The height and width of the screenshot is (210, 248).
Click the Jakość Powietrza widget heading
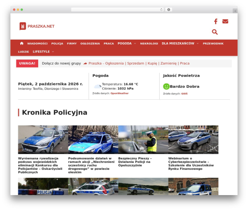click(182, 75)
